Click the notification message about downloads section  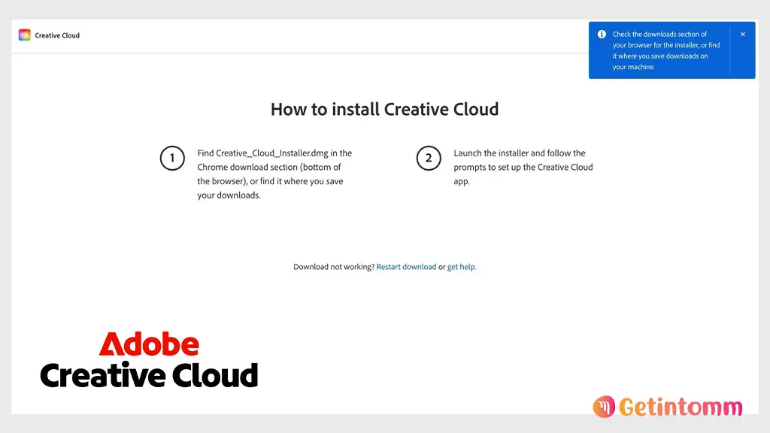coord(666,50)
